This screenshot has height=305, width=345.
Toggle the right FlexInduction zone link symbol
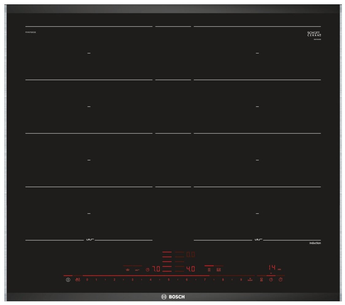click(x=258, y=240)
